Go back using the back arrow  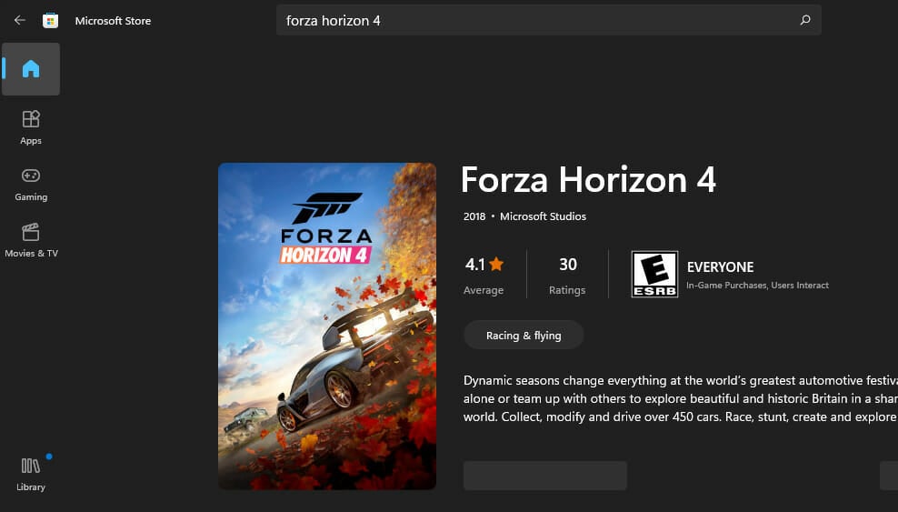click(x=20, y=21)
